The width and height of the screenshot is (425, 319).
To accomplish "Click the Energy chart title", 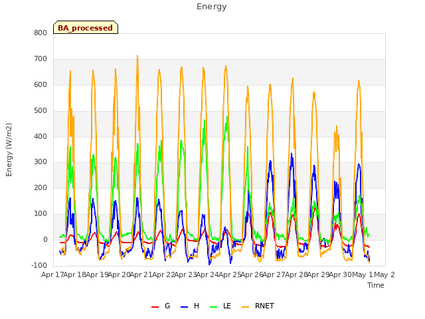I will pyautogui.click(x=211, y=7).
